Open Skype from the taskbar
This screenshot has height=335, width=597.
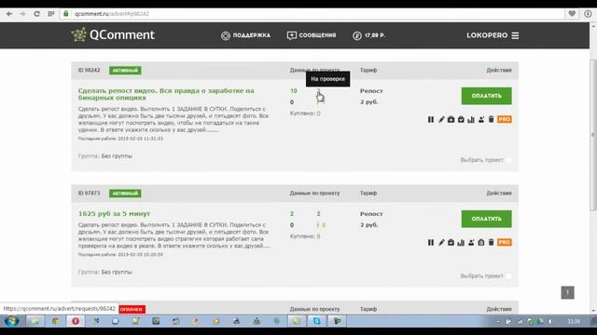(317, 321)
